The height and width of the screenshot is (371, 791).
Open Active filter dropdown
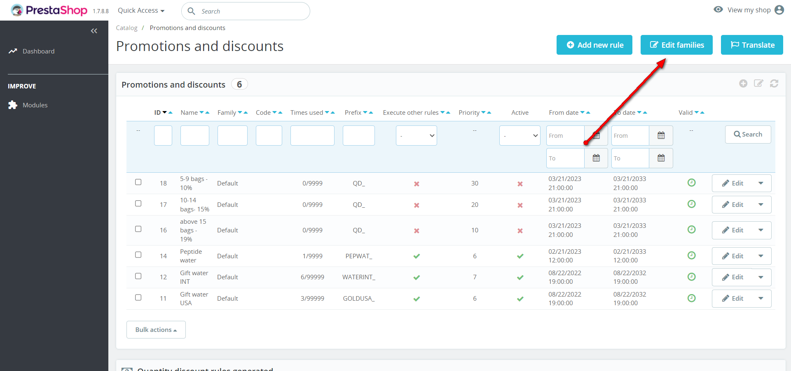(x=520, y=136)
